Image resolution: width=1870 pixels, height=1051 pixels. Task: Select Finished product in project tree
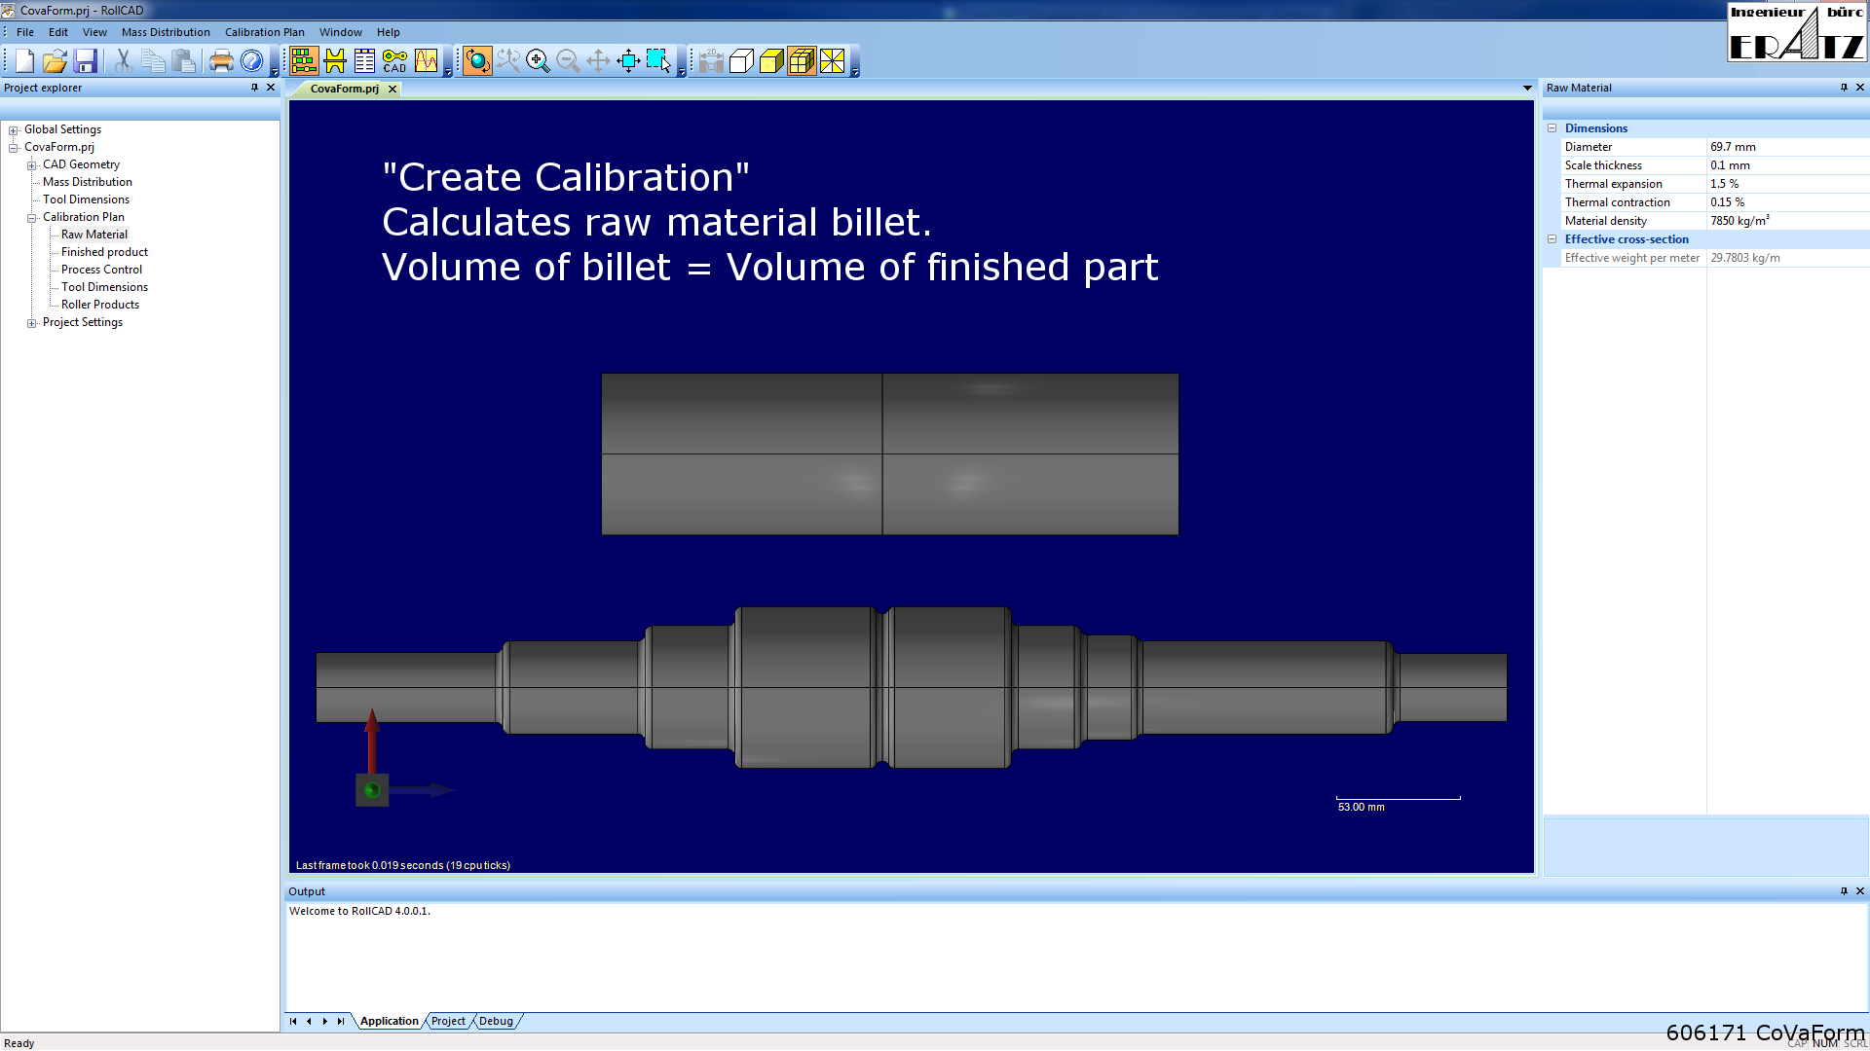[x=104, y=252]
